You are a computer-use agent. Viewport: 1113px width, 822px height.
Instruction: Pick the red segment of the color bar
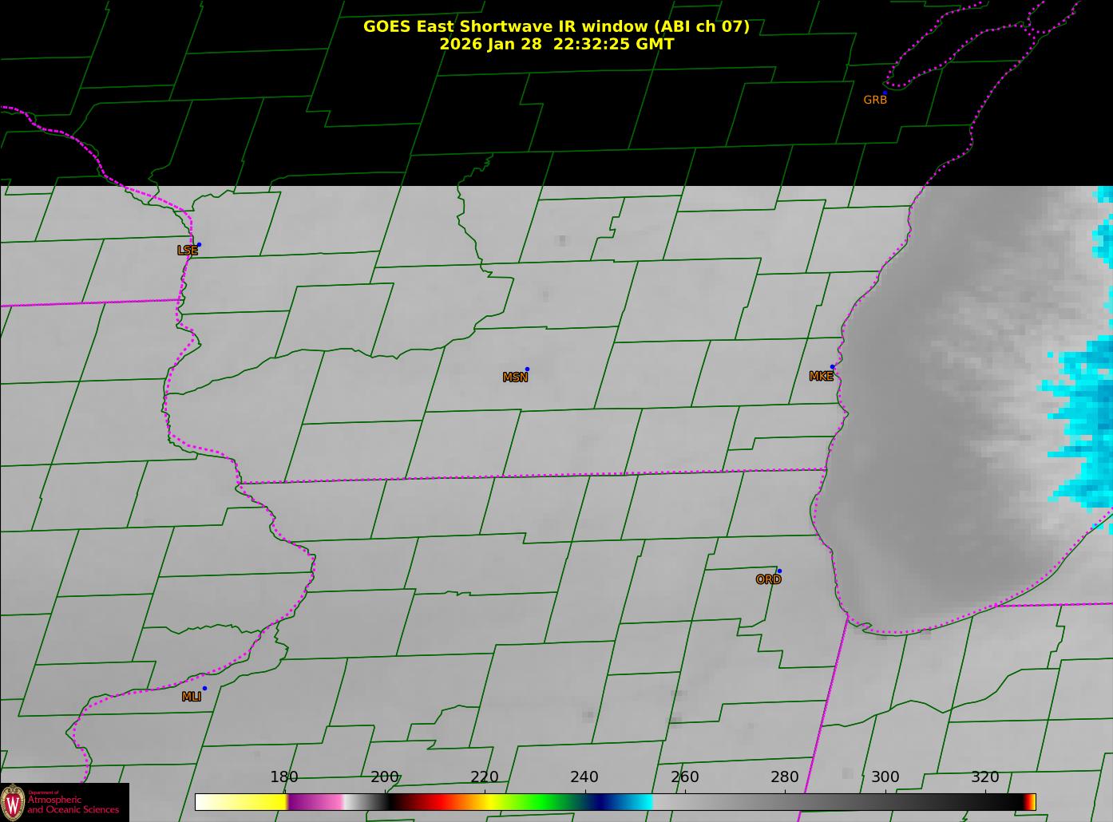[439, 802]
